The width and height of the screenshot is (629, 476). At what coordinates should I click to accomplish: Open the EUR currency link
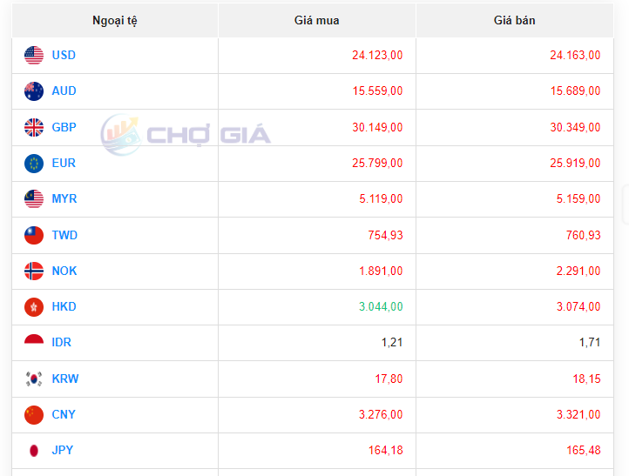pyautogui.click(x=64, y=164)
